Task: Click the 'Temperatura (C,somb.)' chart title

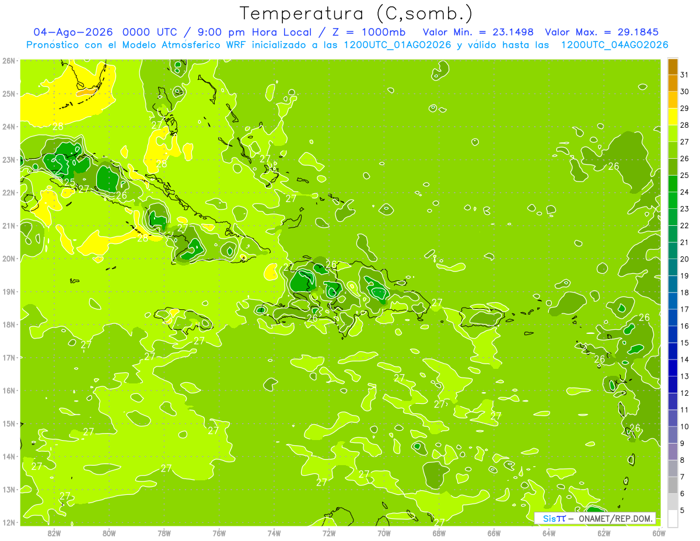Action: click(356, 13)
